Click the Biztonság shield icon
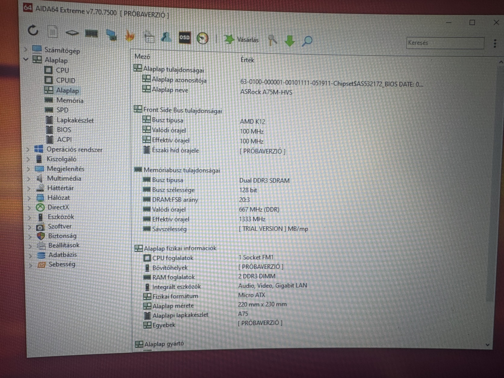504x378 pixels. click(41, 236)
